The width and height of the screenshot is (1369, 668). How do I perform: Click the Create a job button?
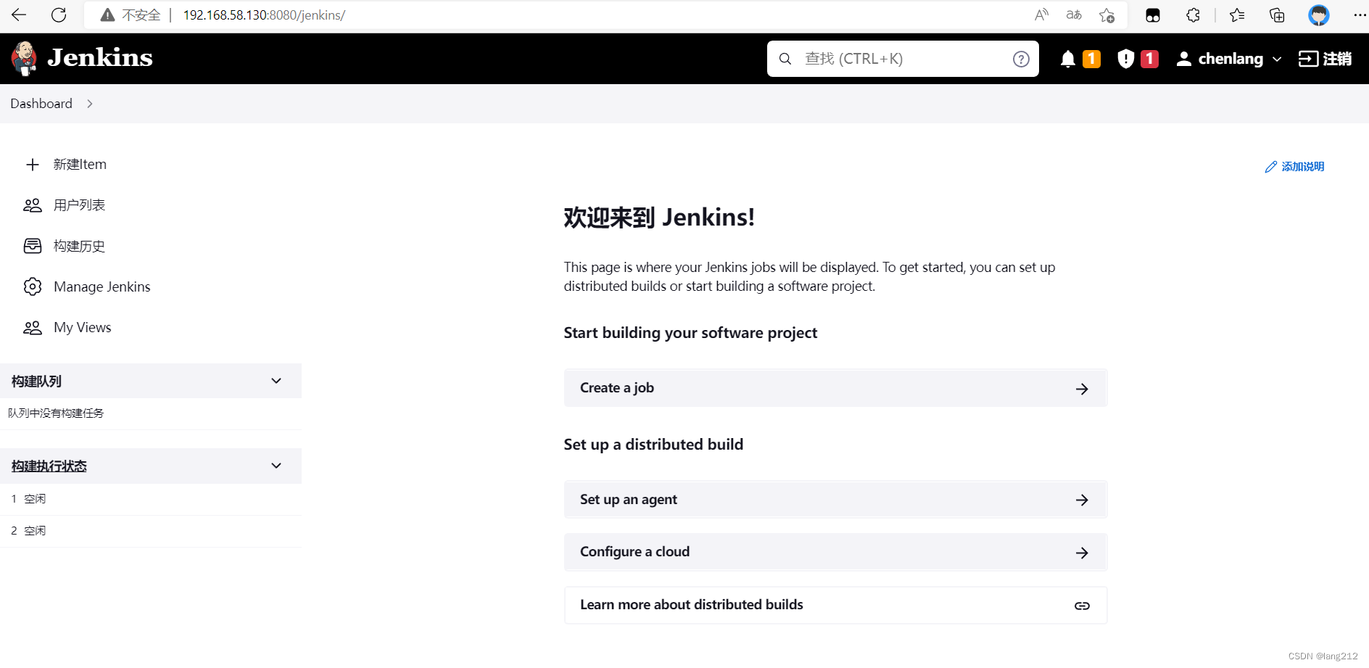[835, 388]
